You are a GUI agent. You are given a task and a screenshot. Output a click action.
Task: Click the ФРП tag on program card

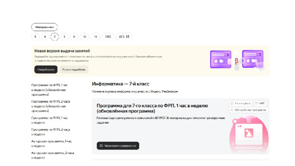[260, 103]
